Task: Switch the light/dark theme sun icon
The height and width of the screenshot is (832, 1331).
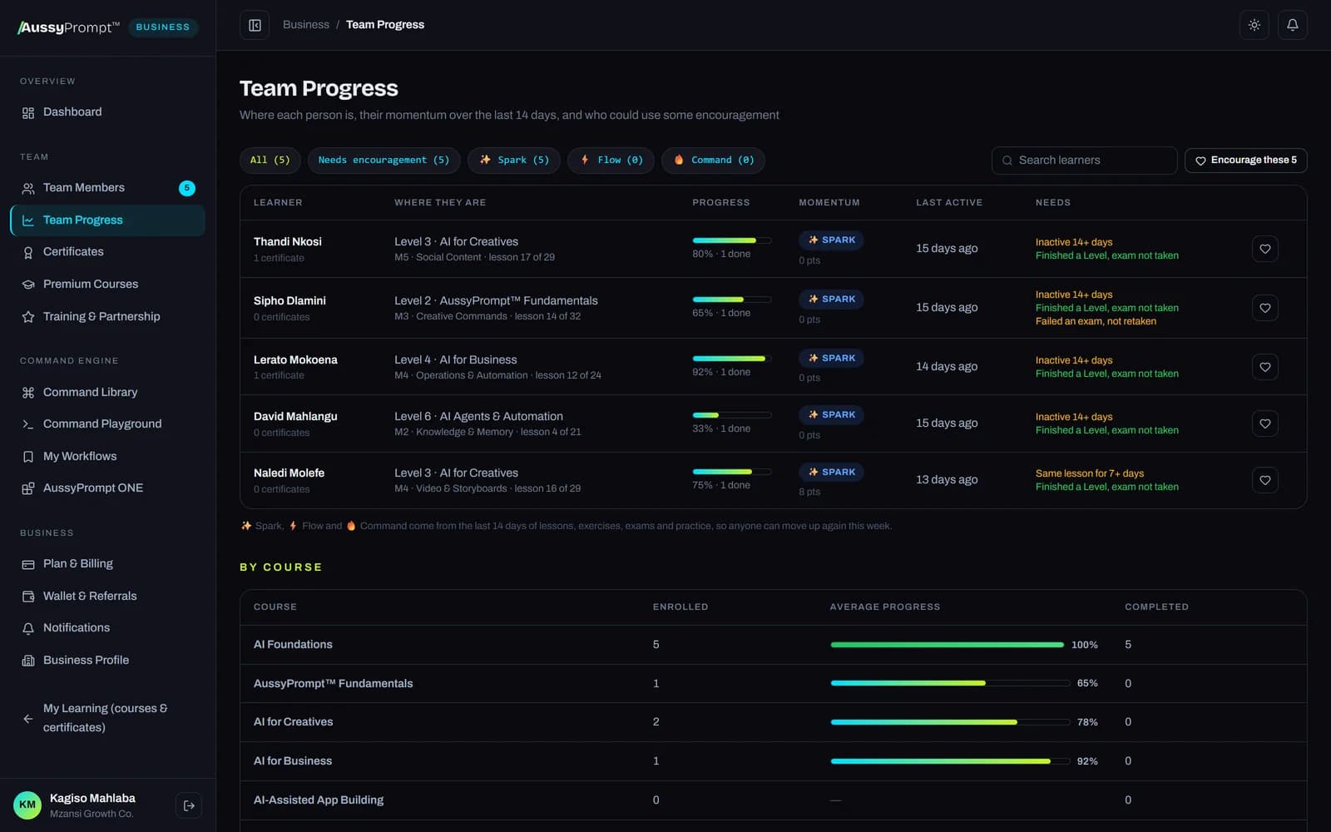Action: pos(1254,25)
